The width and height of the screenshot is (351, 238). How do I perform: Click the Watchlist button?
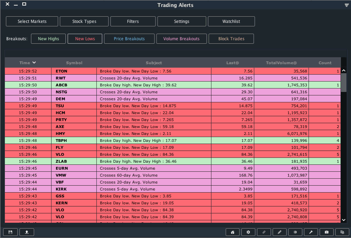pyautogui.click(x=231, y=22)
